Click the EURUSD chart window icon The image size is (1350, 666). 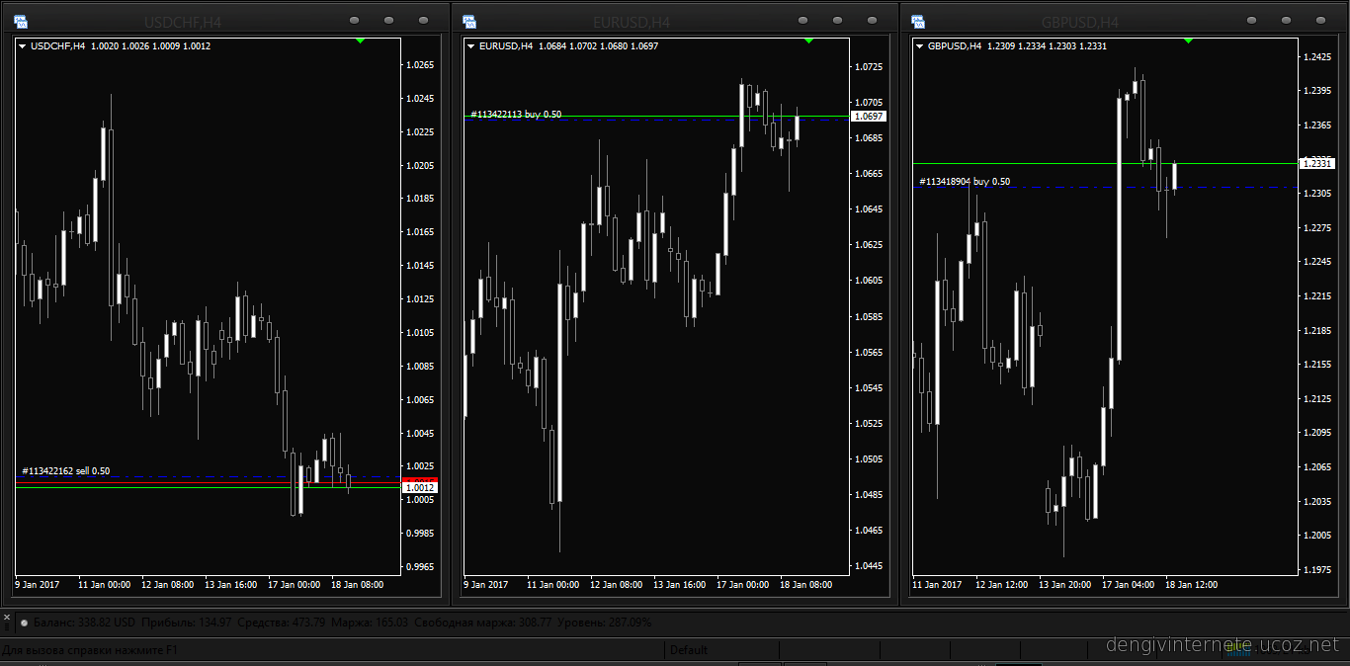pyautogui.click(x=468, y=21)
